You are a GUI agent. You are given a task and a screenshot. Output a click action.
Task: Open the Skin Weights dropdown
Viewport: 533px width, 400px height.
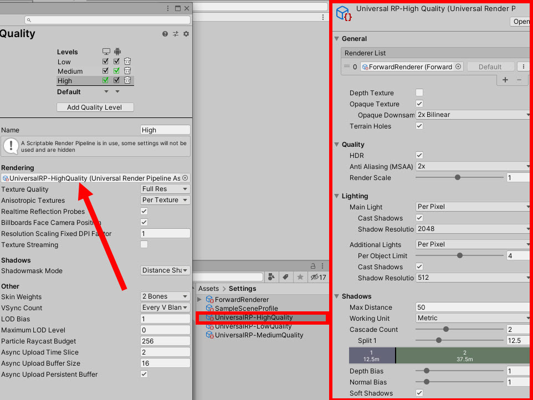(165, 296)
